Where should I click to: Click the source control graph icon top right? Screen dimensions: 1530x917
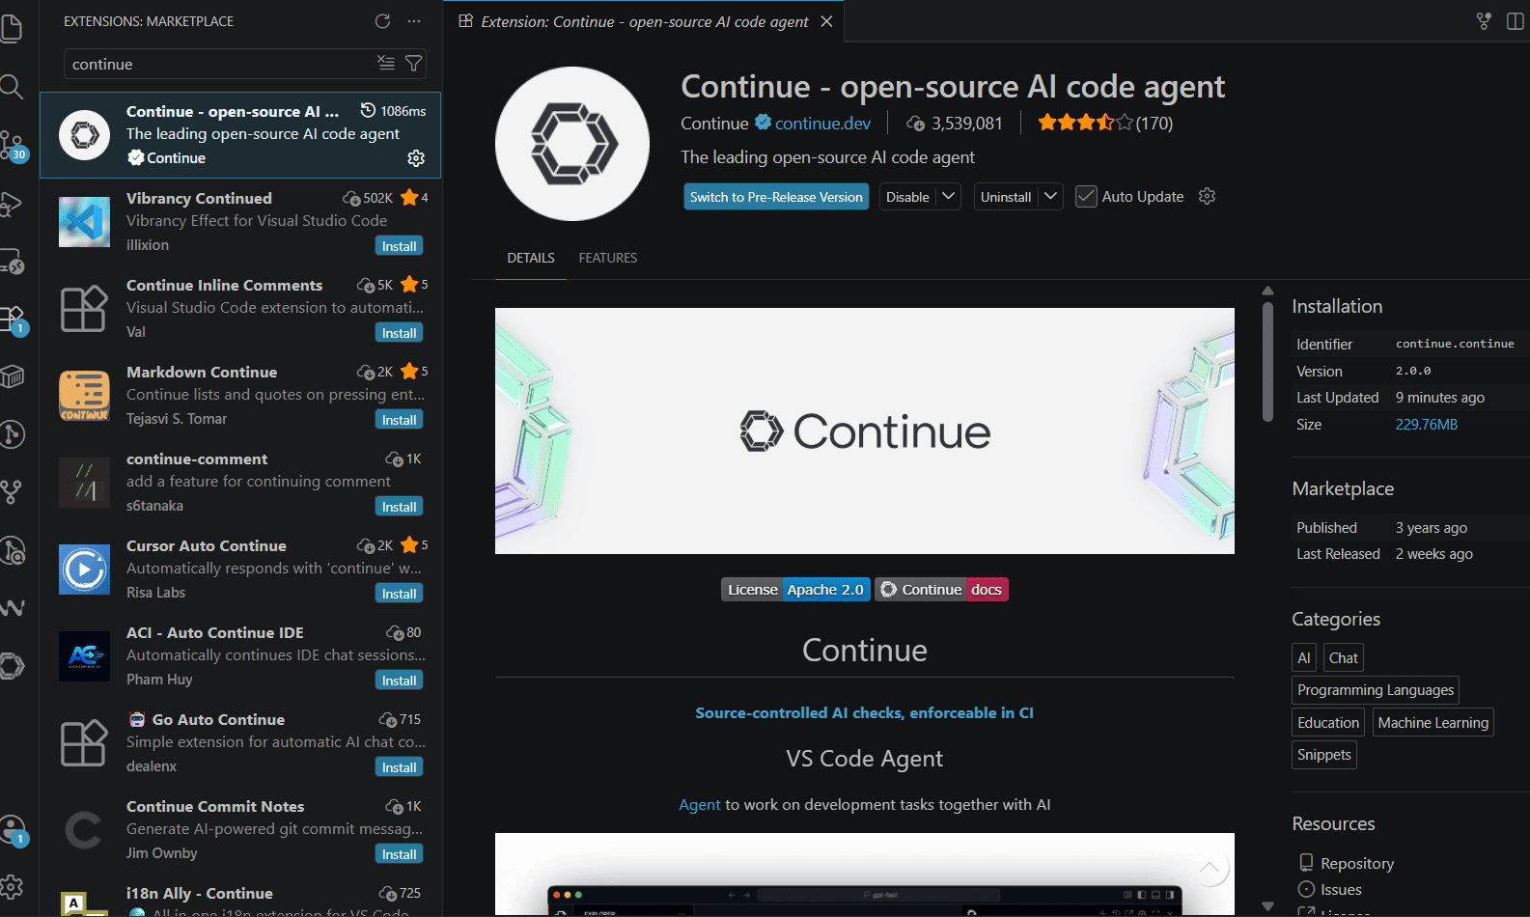pos(1484,21)
